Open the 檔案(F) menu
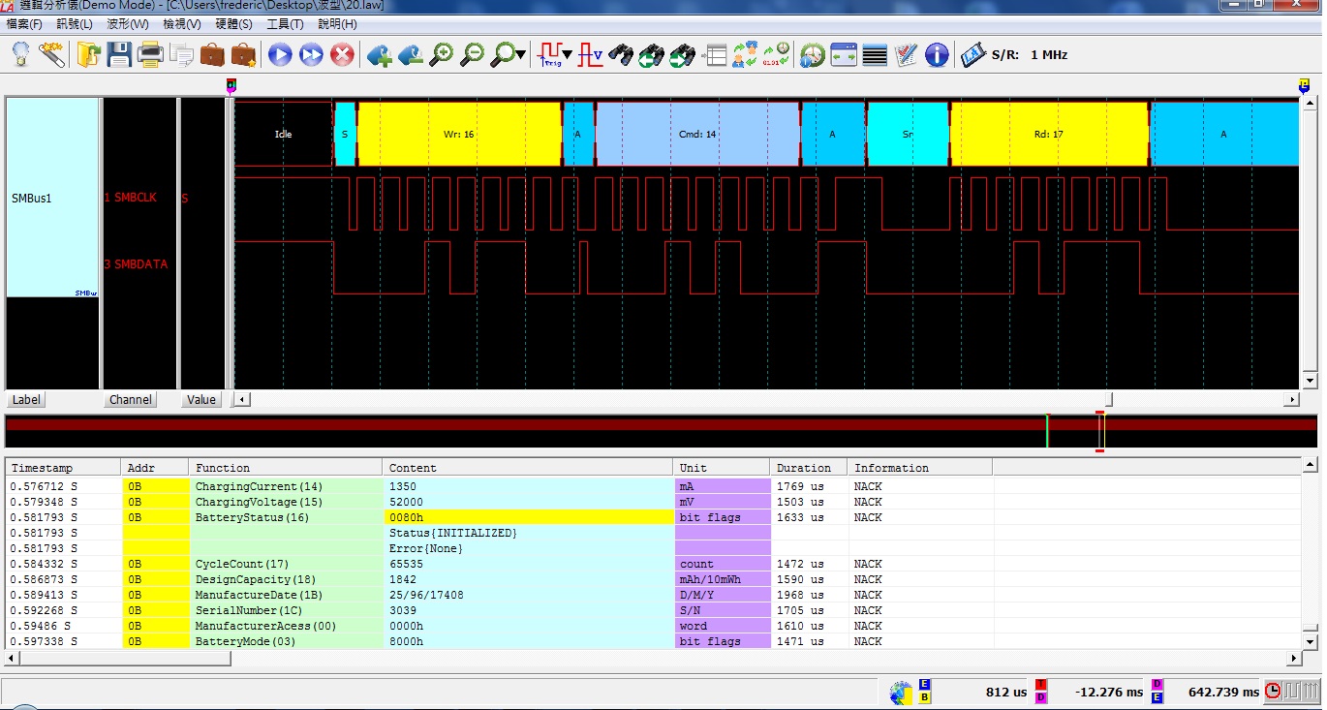The height and width of the screenshot is (710, 1327). pyautogui.click(x=24, y=24)
